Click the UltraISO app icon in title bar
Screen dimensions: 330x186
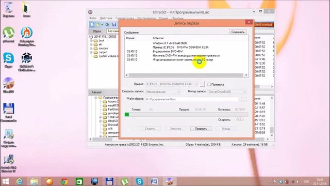[x=91, y=12]
